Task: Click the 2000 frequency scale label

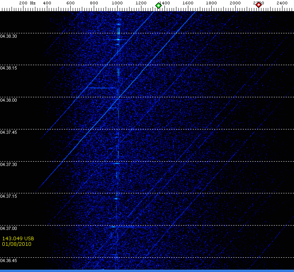Action: click(x=235, y=3)
